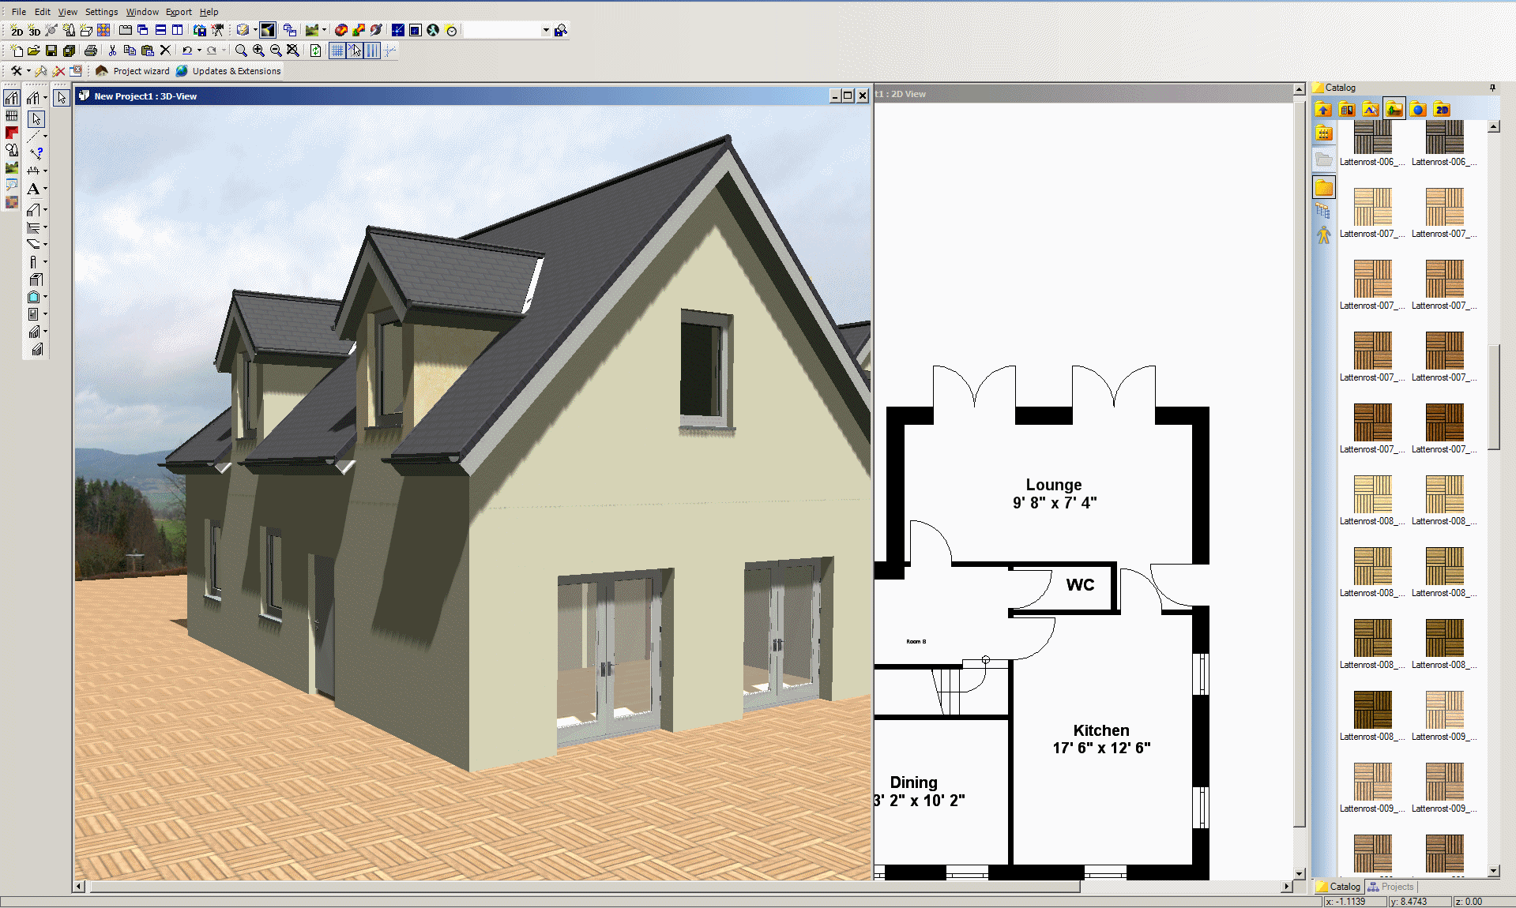This screenshot has height=908, width=1516.
Task: Click the sun and clock daylight icon
Action: coord(451,31)
